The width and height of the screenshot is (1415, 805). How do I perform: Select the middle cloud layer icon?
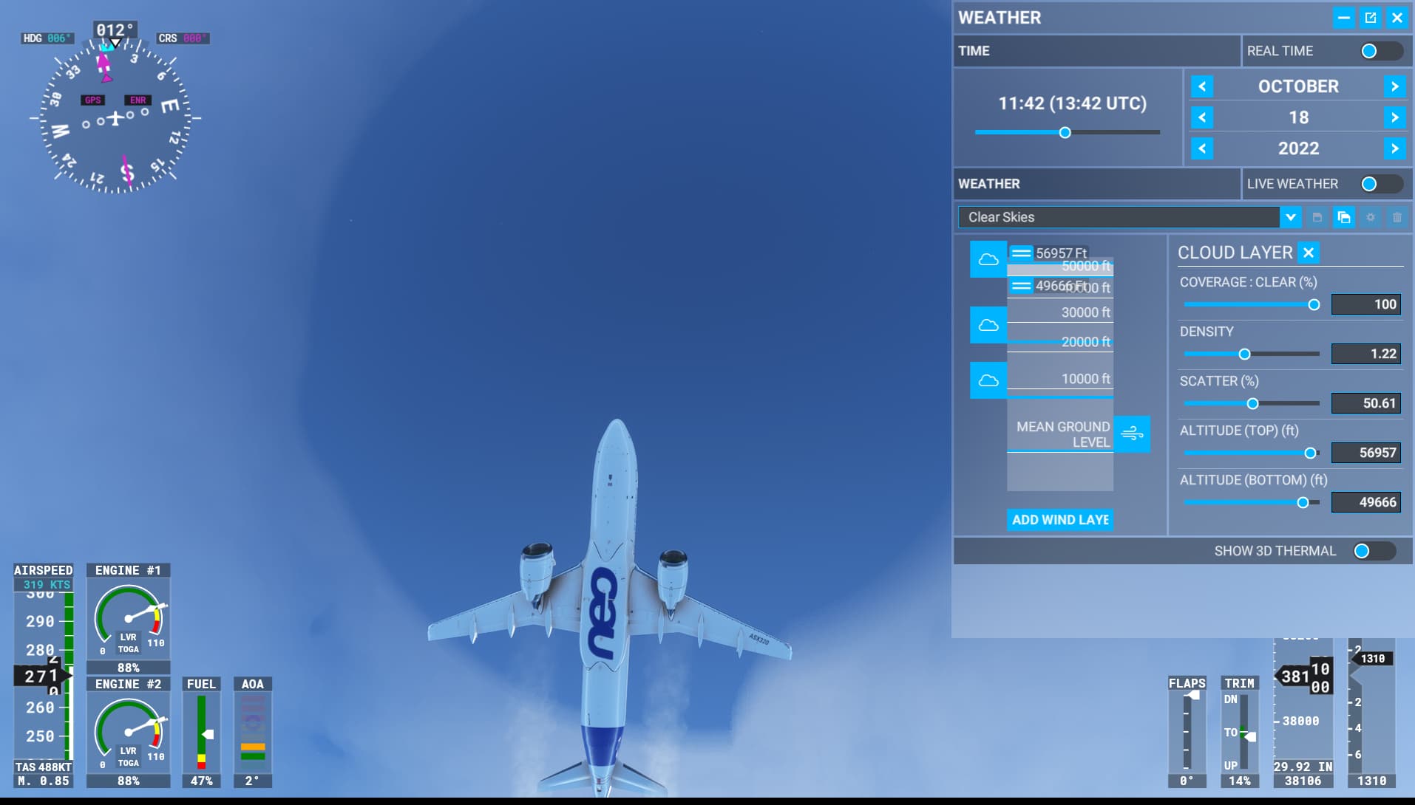[988, 325]
